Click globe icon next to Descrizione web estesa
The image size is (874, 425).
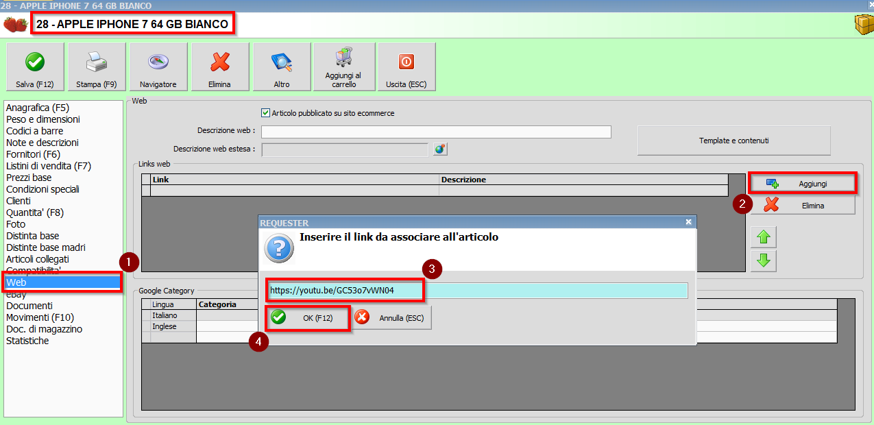440,149
